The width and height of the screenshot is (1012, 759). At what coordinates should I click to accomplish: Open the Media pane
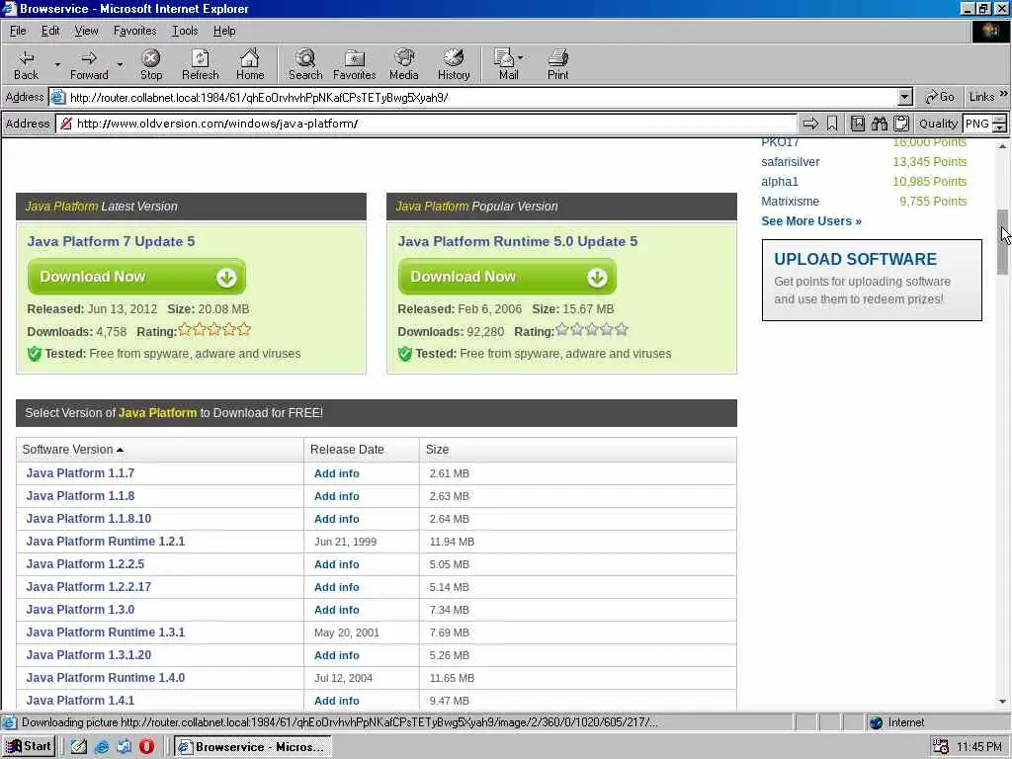[404, 64]
